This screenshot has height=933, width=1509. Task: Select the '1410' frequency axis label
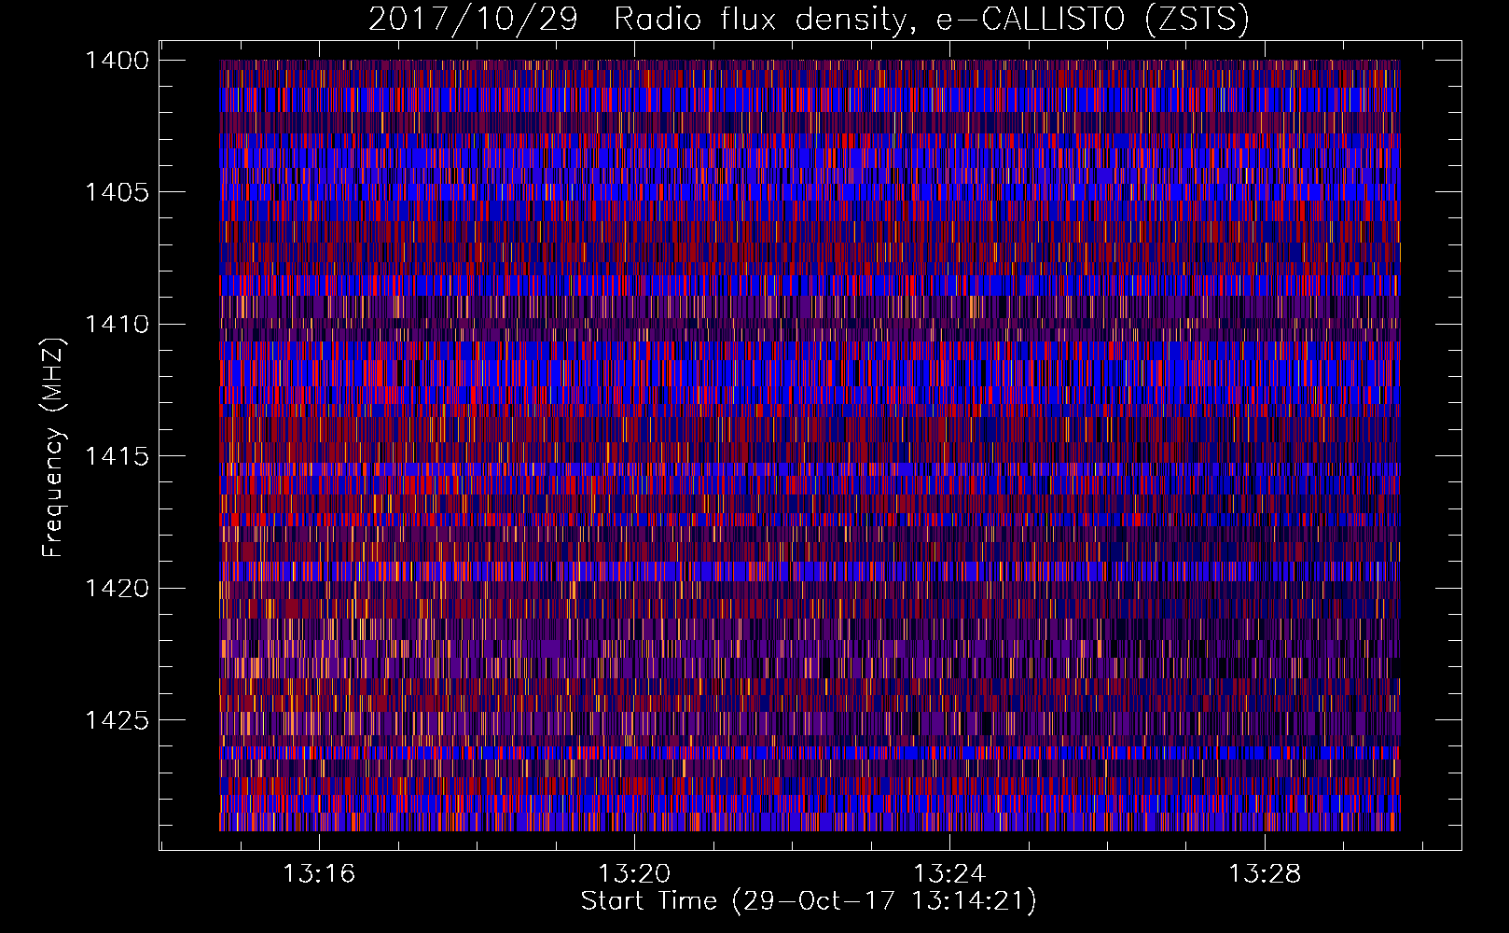pyautogui.click(x=117, y=325)
